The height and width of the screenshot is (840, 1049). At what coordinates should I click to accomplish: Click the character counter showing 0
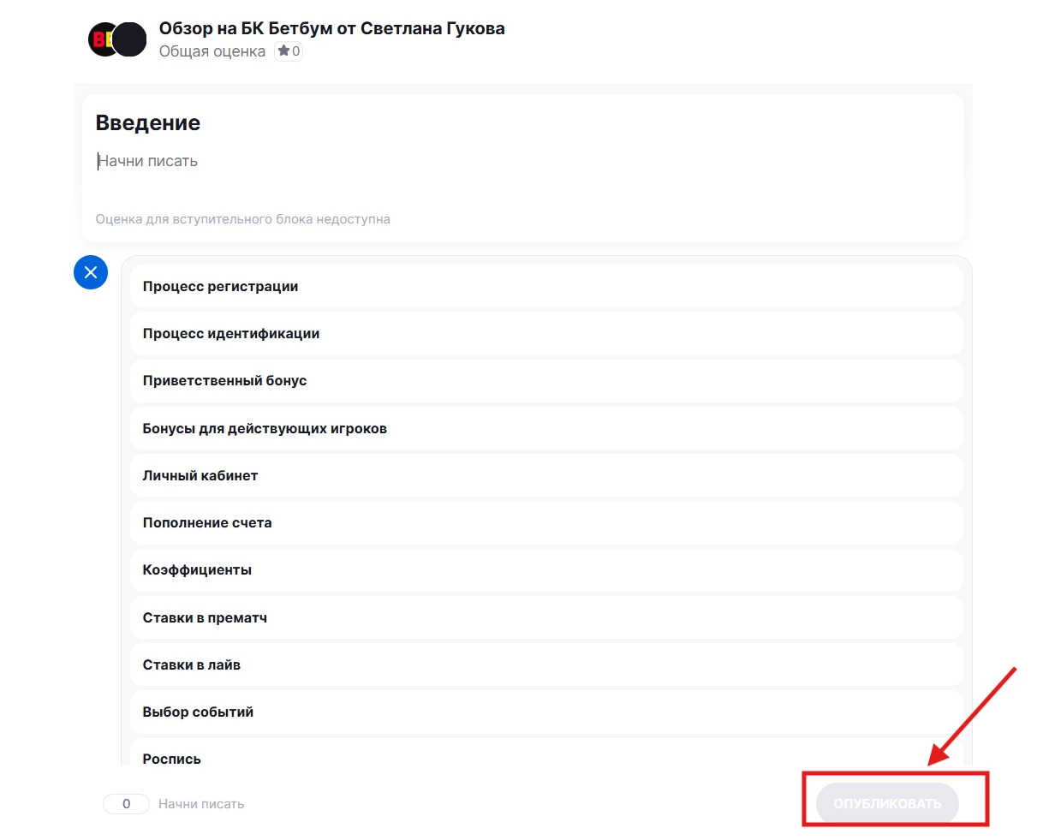click(126, 804)
